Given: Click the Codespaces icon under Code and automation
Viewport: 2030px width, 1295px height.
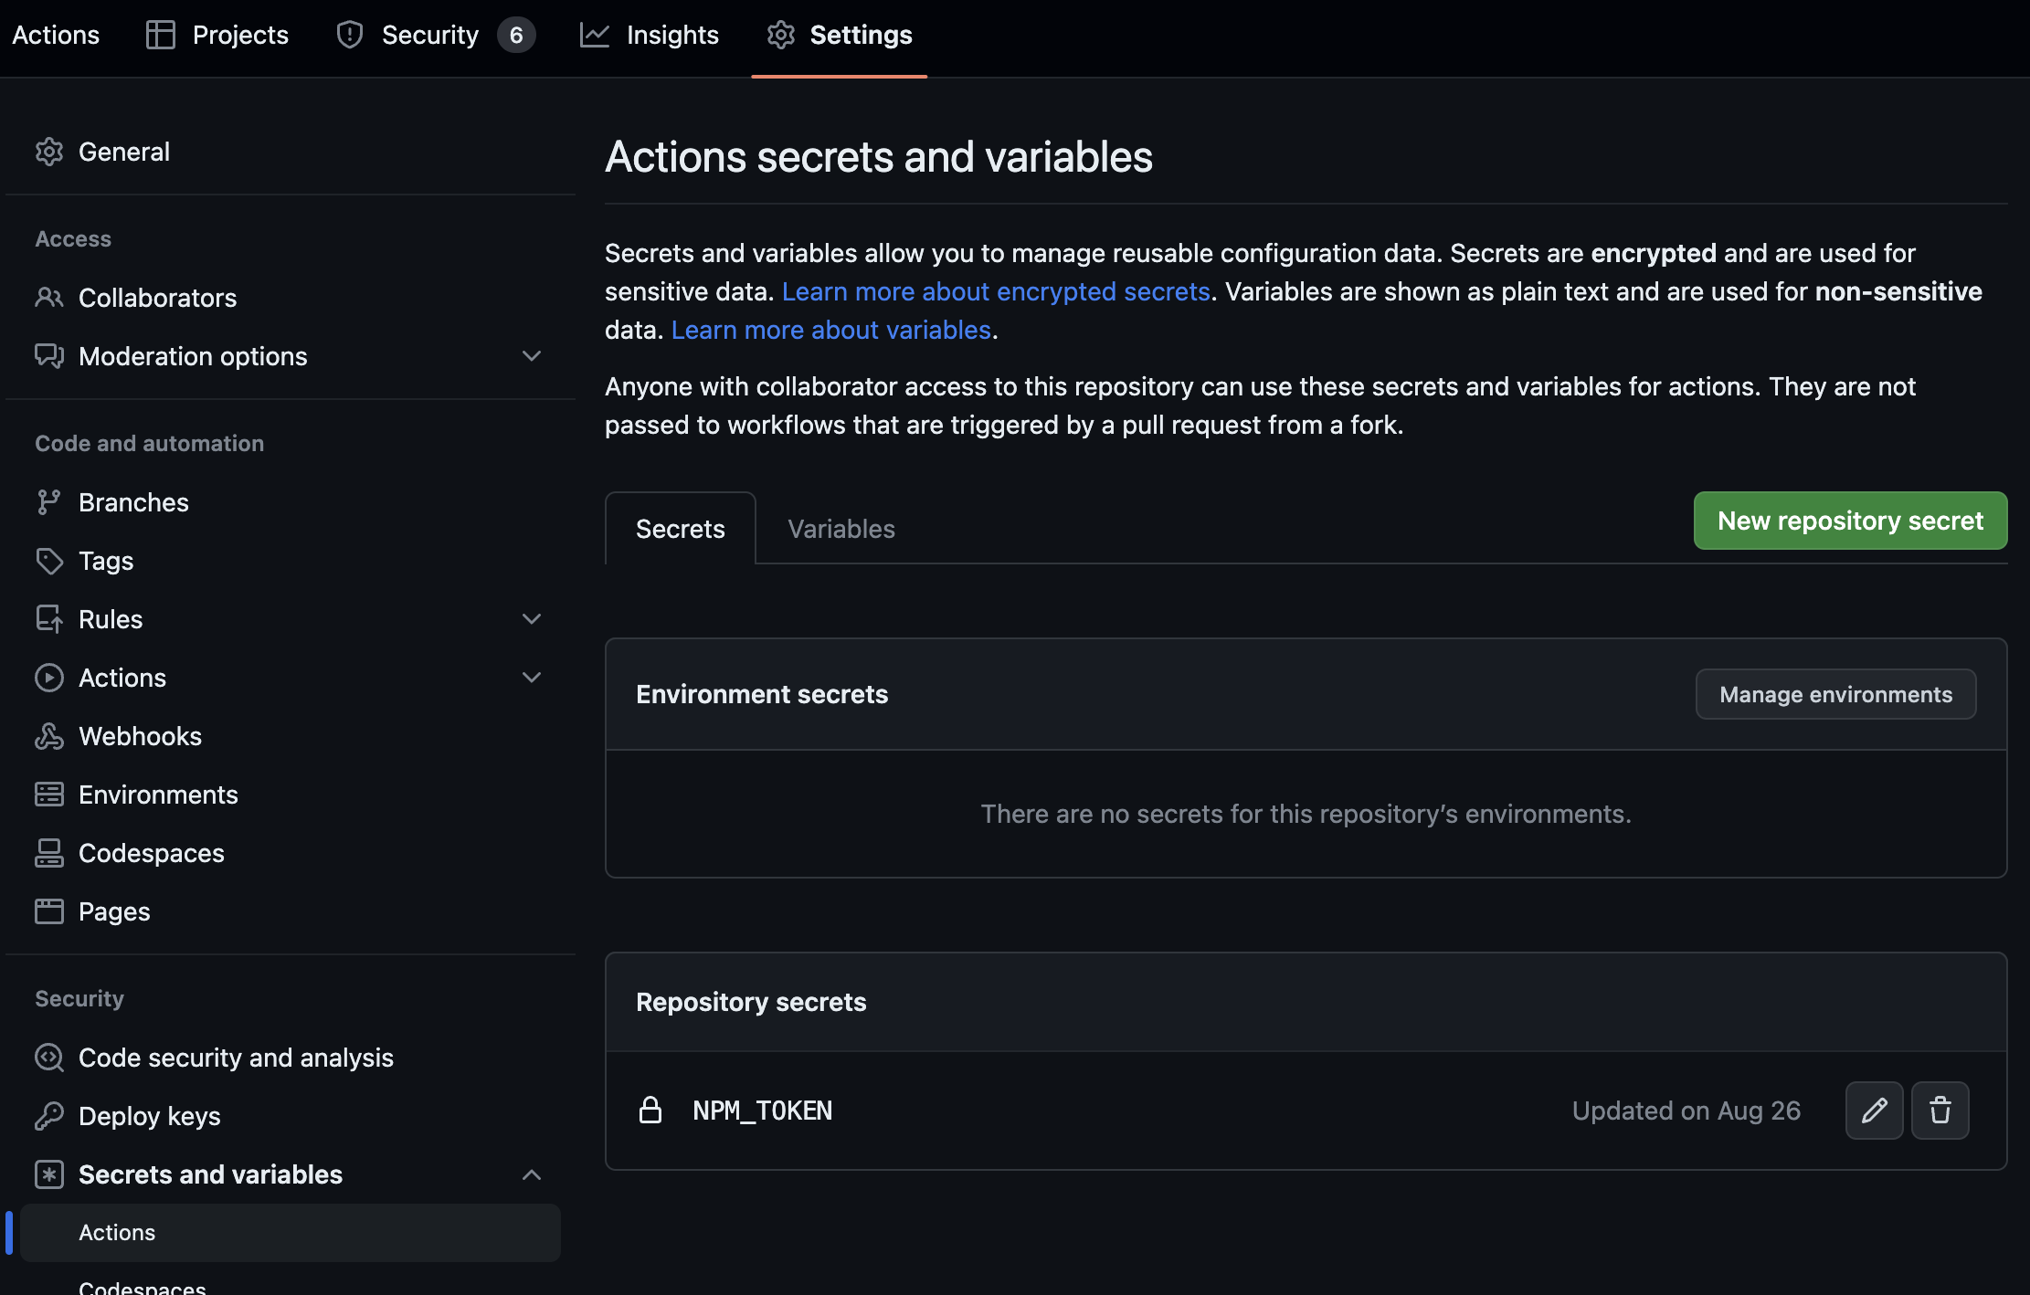Looking at the screenshot, I should coord(49,853).
